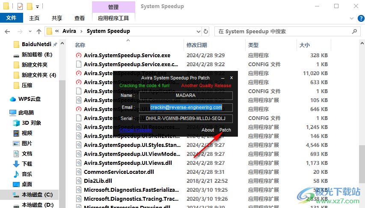Screen dimensions: 365x208
Task: Click the Patch button in the patch dialog
Action: [x=225, y=130]
